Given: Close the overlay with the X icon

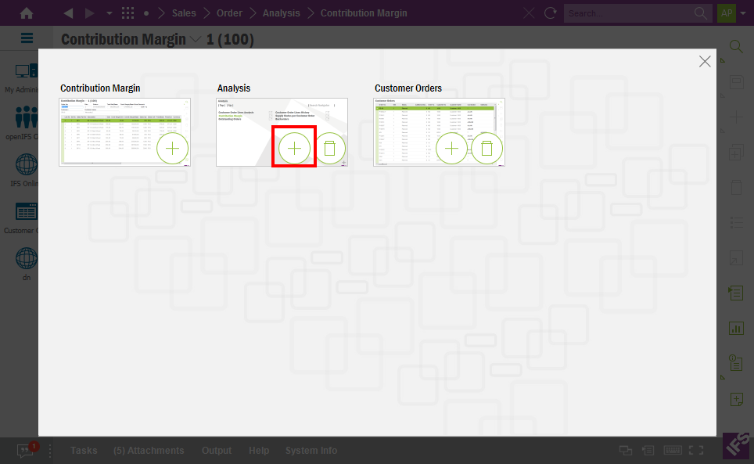Looking at the screenshot, I should click(705, 61).
